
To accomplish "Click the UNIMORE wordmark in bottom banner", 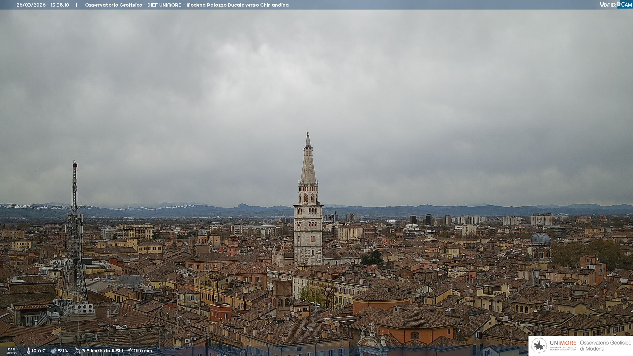I will click(563, 343).
